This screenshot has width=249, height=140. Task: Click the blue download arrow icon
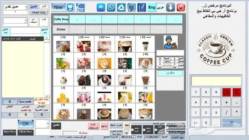[x=170, y=7]
